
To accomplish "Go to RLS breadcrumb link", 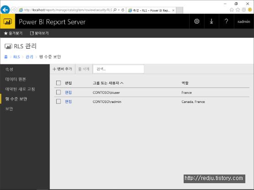I will (x=16, y=57).
